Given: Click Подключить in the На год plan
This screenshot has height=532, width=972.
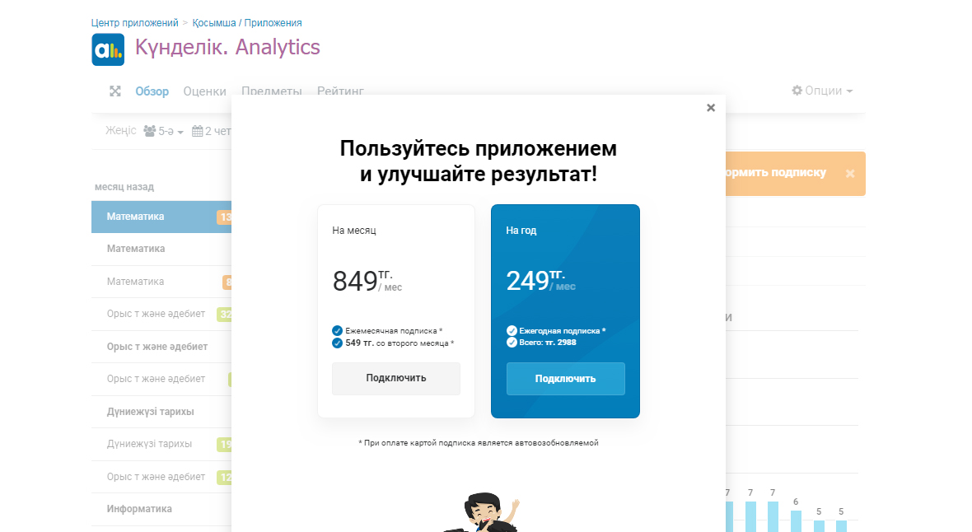Looking at the screenshot, I should [x=565, y=378].
